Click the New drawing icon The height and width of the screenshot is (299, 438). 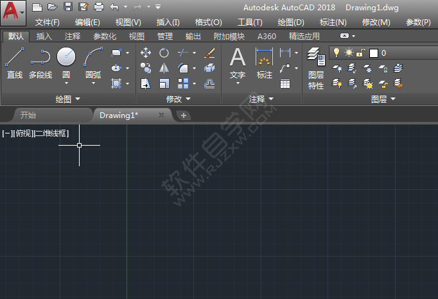pos(37,7)
